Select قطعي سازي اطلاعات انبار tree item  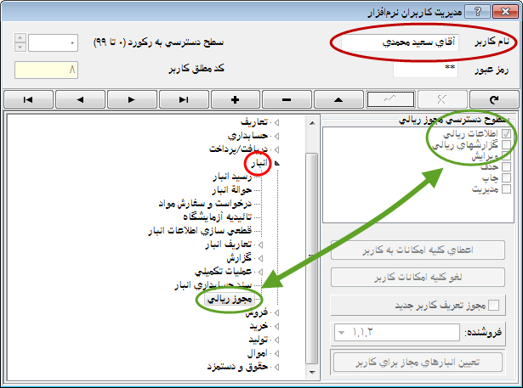click(200, 230)
